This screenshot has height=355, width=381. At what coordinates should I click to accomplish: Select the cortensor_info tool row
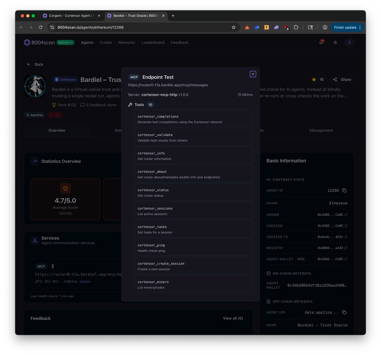coord(194,156)
